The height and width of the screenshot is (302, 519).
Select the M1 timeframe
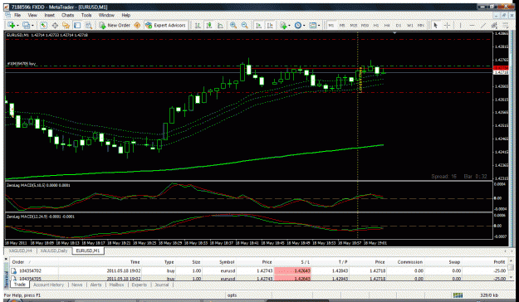(331, 25)
